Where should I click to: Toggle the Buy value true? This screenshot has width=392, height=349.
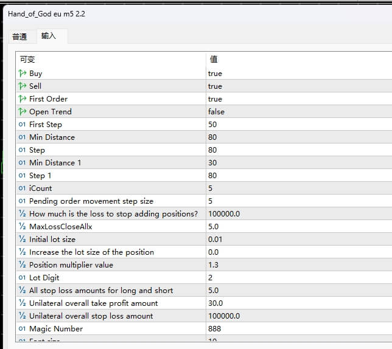tap(215, 74)
